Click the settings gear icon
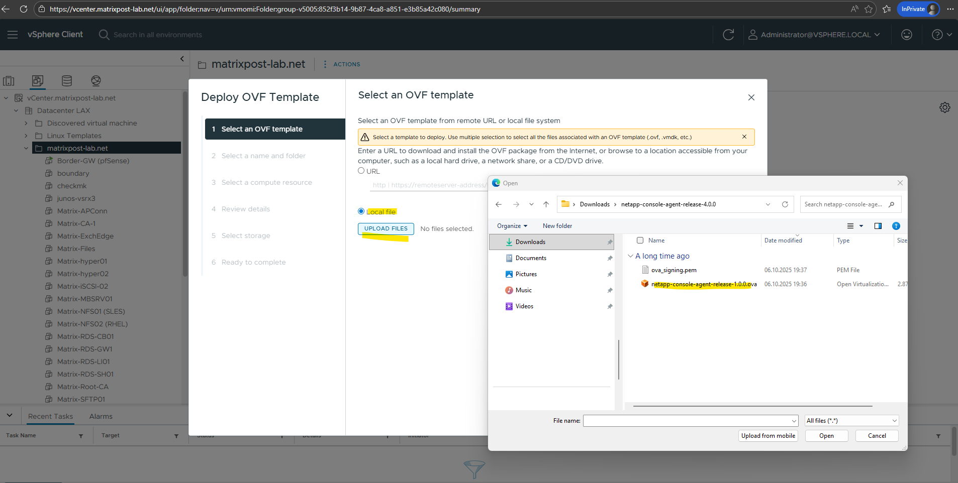 (x=944, y=107)
